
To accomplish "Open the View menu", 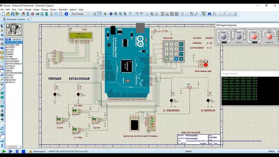I will [14, 10].
